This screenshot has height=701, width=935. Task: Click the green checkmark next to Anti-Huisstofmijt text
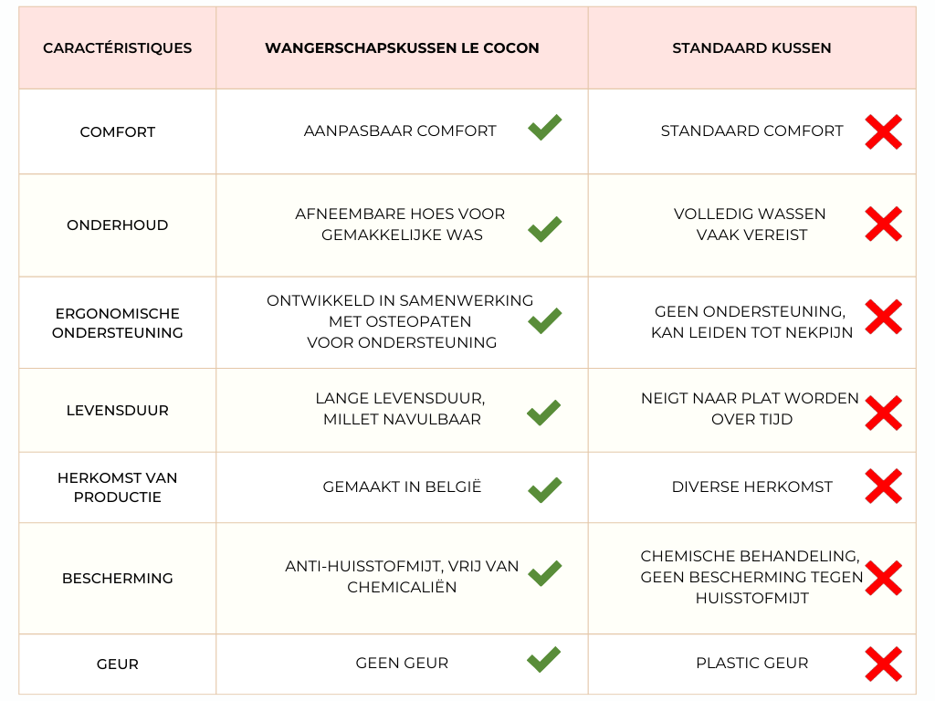click(x=544, y=573)
